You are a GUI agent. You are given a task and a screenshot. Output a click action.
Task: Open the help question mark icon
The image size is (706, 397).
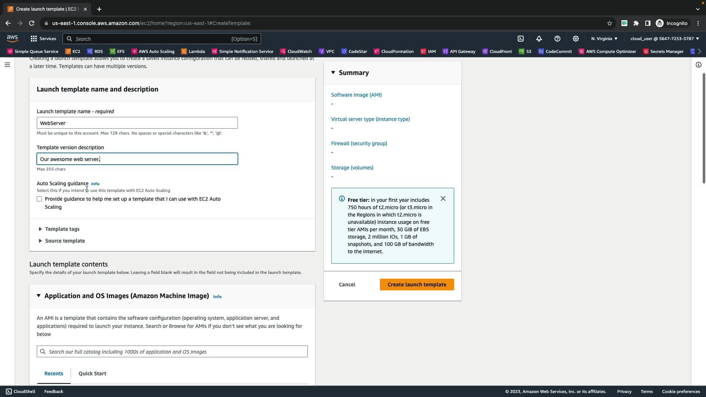click(557, 39)
